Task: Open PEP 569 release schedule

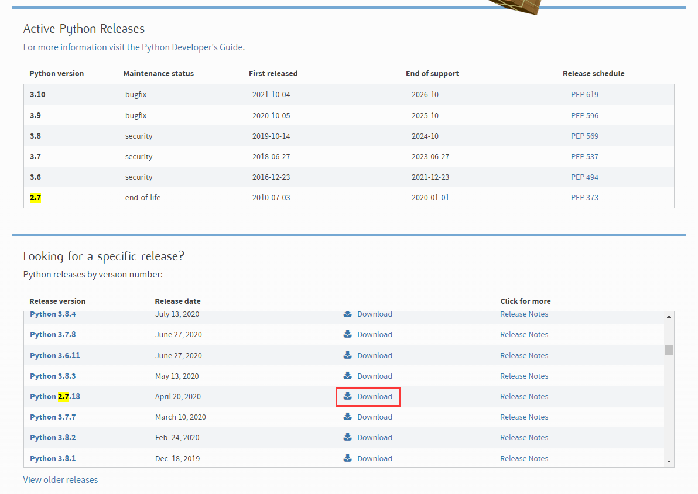Action: point(584,136)
